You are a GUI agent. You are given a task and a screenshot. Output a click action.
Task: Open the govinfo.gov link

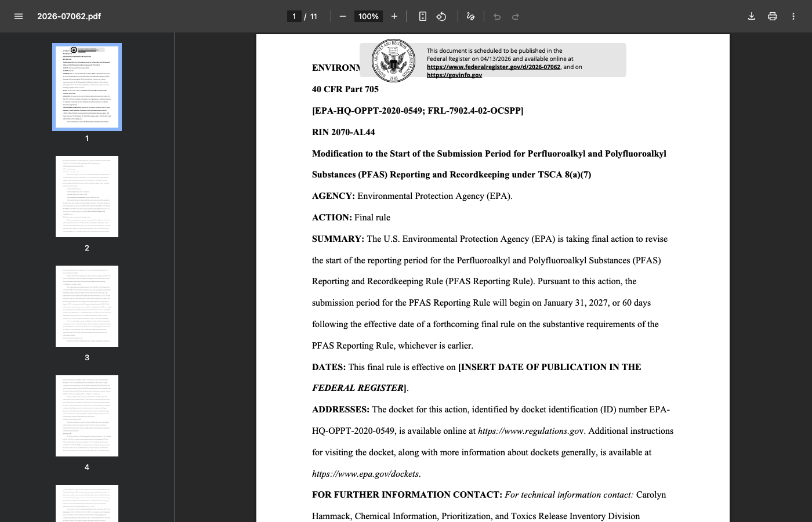click(x=455, y=75)
